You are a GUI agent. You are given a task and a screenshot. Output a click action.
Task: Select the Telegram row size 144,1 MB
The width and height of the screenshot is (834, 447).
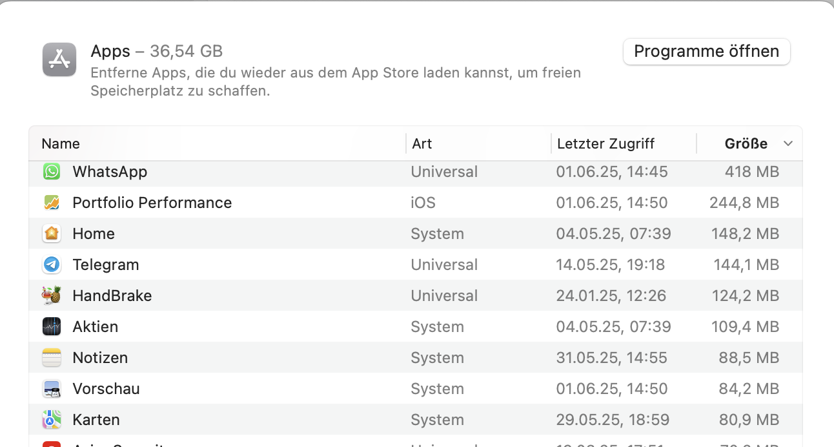coord(746,265)
